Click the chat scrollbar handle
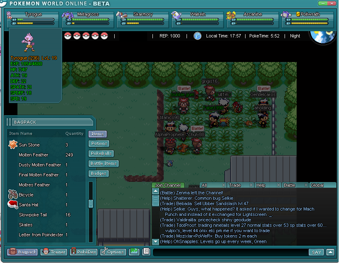This screenshot has height=263, width=339. [x=155, y=200]
